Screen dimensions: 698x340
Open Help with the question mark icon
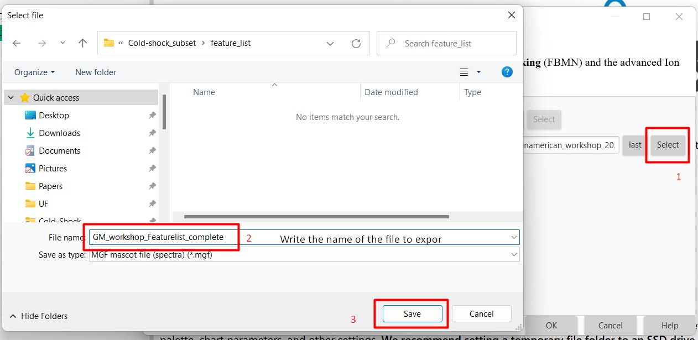[x=507, y=71]
